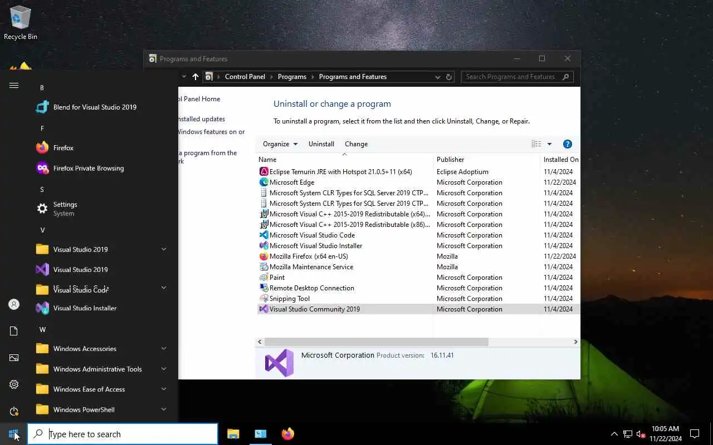Viewport: 713px width, 445px height.
Task: View installed updates link
Action: (x=202, y=119)
